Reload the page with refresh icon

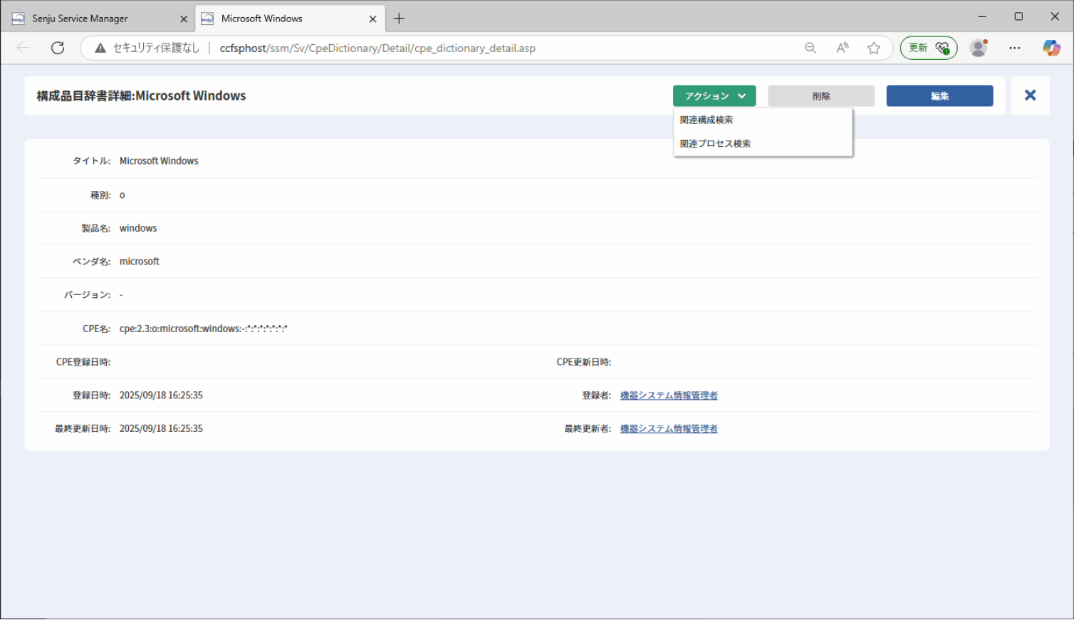58,48
